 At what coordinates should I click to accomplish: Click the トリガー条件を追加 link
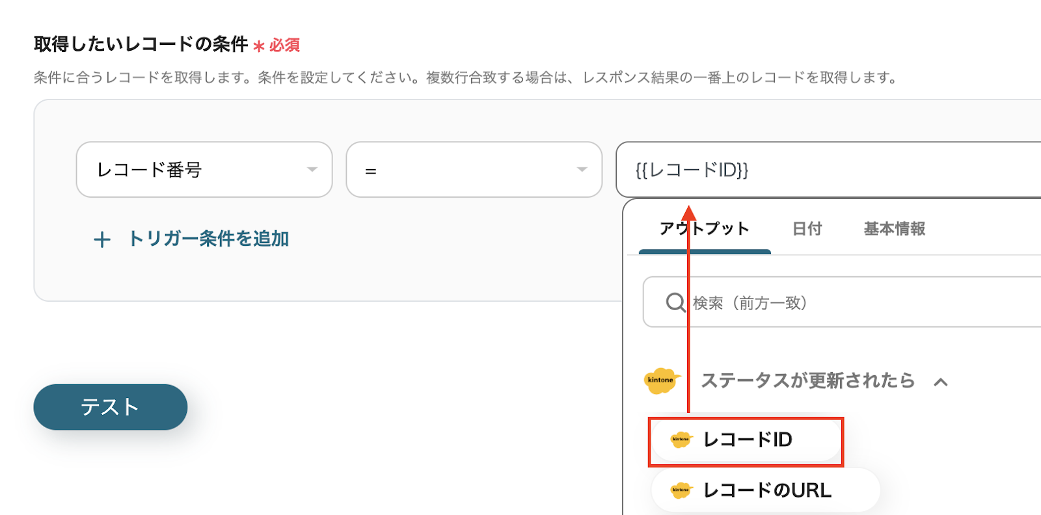tap(208, 239)
